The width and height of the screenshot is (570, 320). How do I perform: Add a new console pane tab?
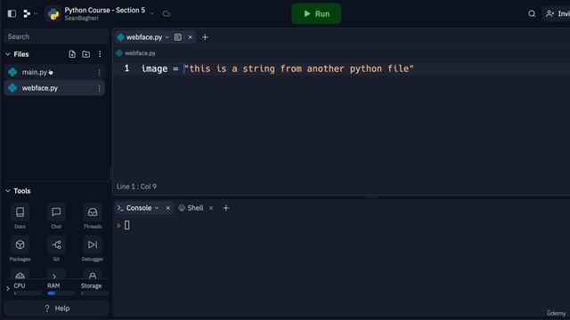225,208
